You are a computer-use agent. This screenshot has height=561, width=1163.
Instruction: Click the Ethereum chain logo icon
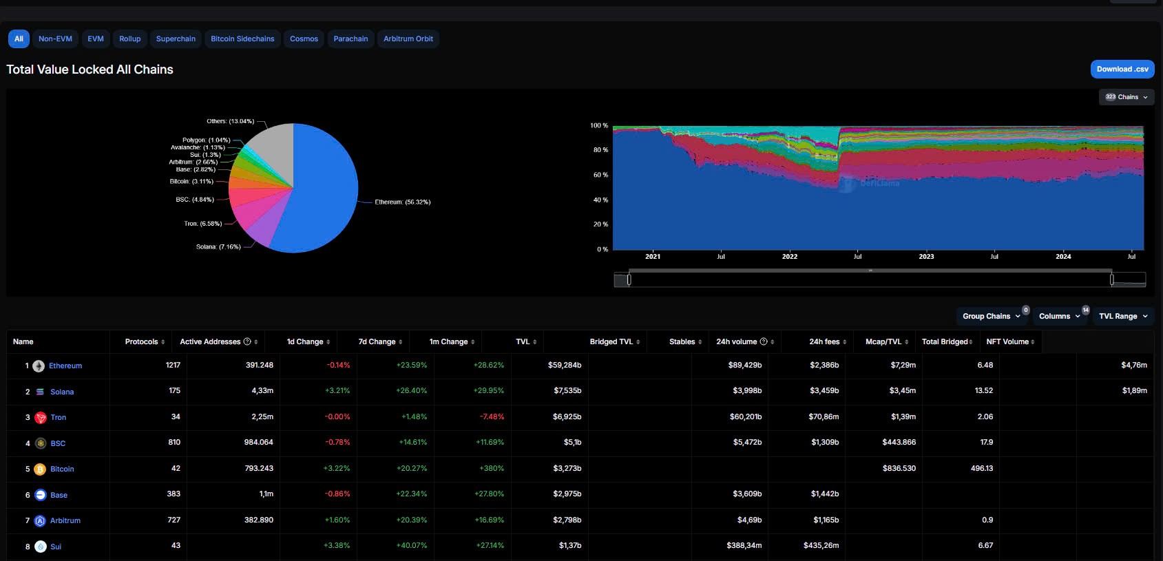click(x=39, y=366)
